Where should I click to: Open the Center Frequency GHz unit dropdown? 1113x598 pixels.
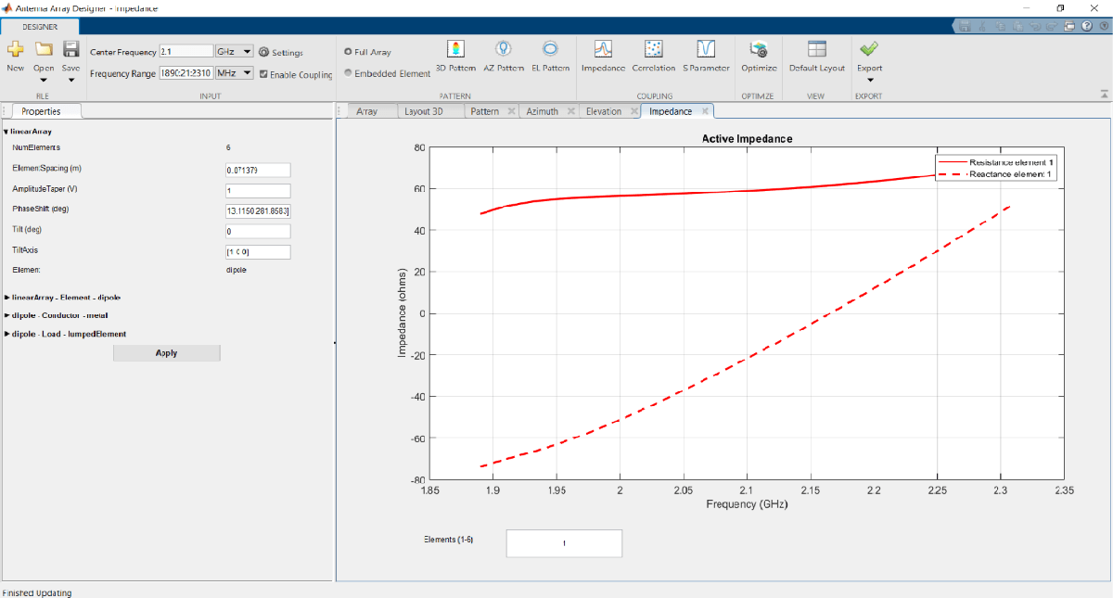point(234,52)
